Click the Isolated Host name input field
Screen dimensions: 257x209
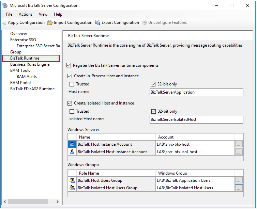pyautogui.click(x=196, y=119)
